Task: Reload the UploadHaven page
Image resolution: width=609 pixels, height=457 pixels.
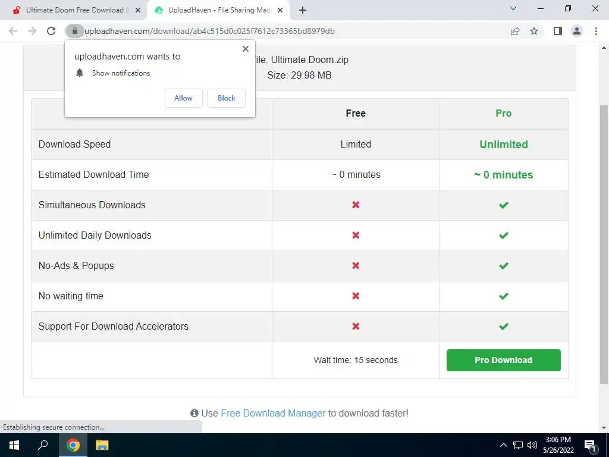Action: click(x=51, y=31)
